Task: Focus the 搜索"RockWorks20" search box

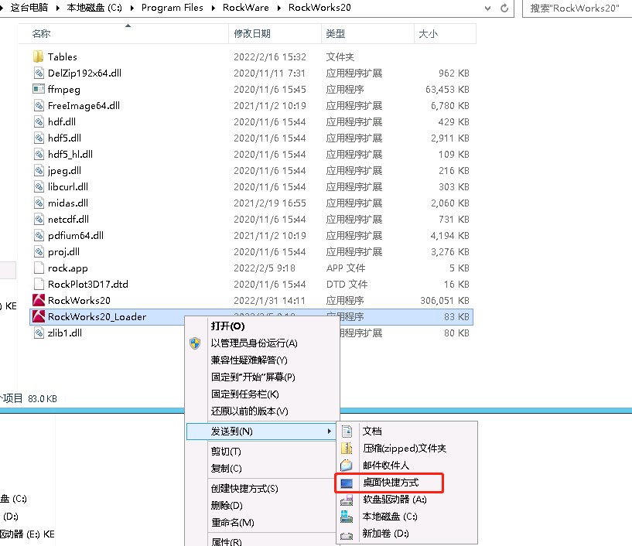Action: click(x=578, y=8)
